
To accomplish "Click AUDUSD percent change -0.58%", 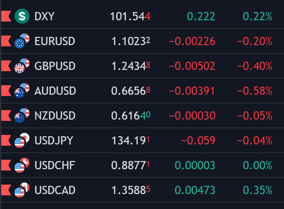I will click(255, 91).
